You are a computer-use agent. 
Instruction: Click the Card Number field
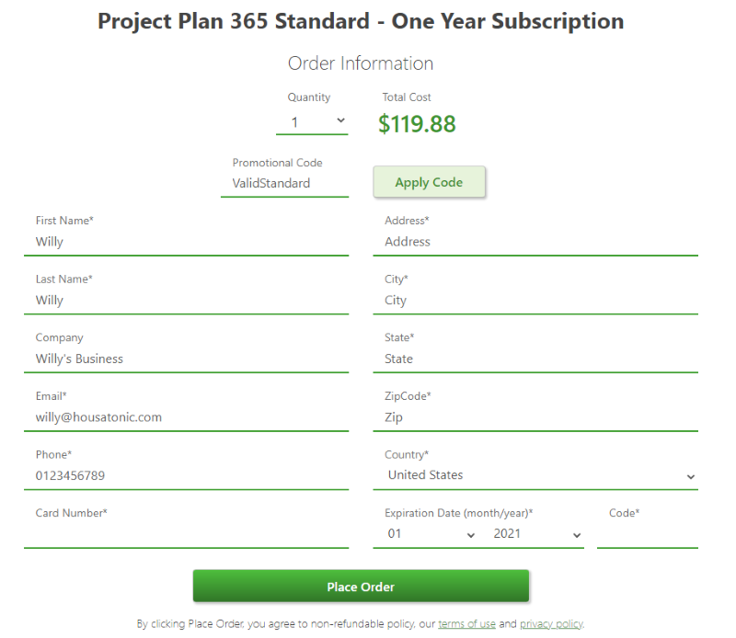(x=184, y=534)
